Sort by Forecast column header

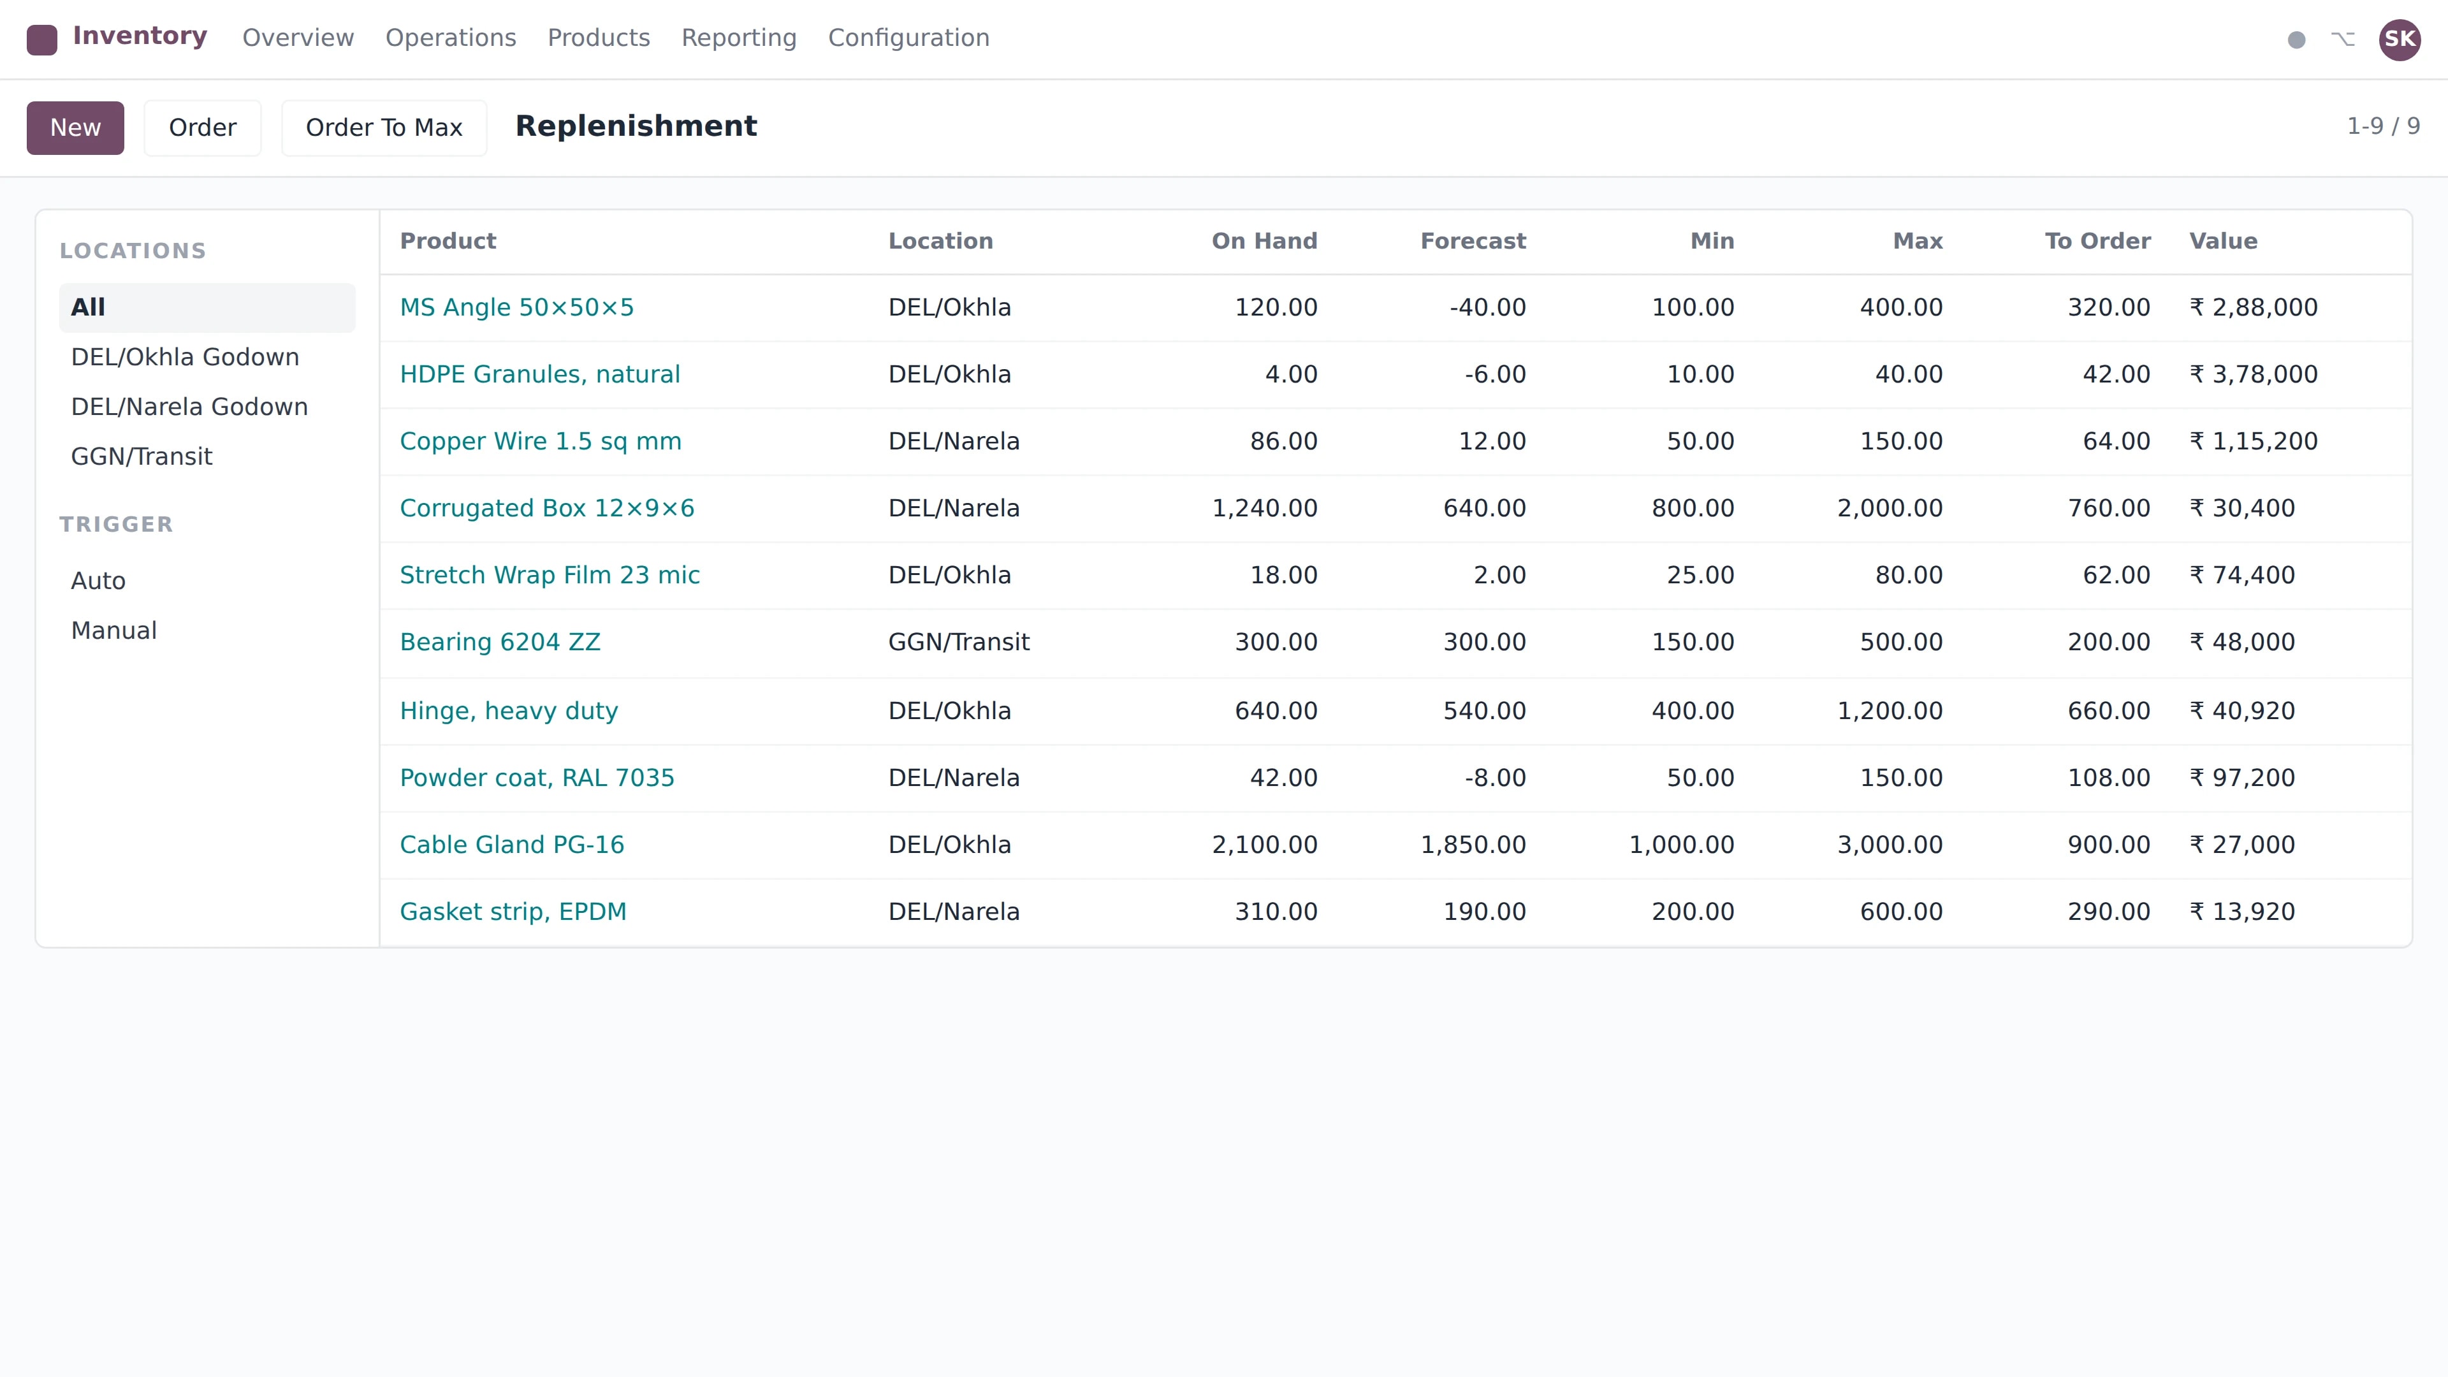(x=1473, y=242)
